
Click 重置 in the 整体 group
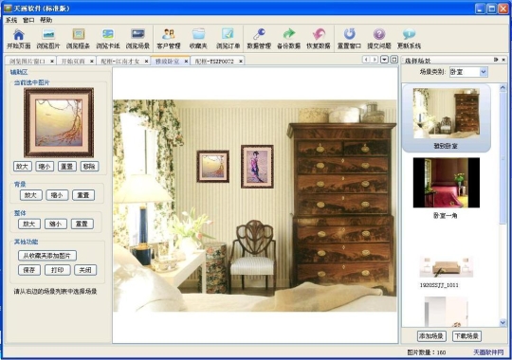(x=82, y=224)
